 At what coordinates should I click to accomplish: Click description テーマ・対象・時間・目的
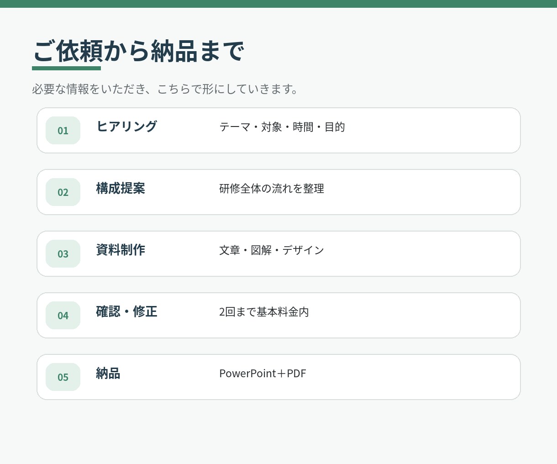282,127
